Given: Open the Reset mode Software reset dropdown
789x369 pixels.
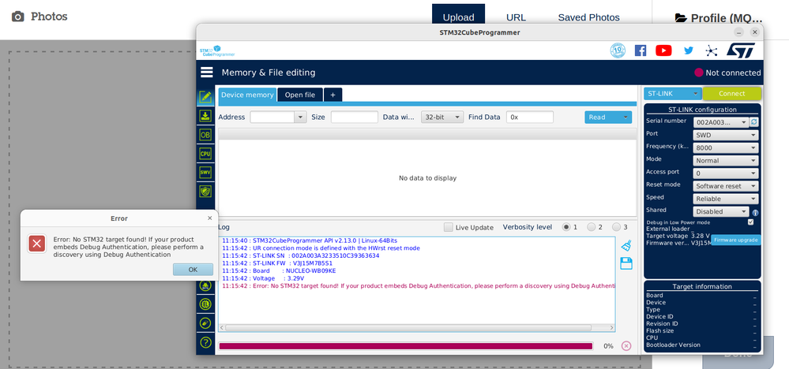Looking at the screenshot, I should pyautogui.click(x=726, y=186).
